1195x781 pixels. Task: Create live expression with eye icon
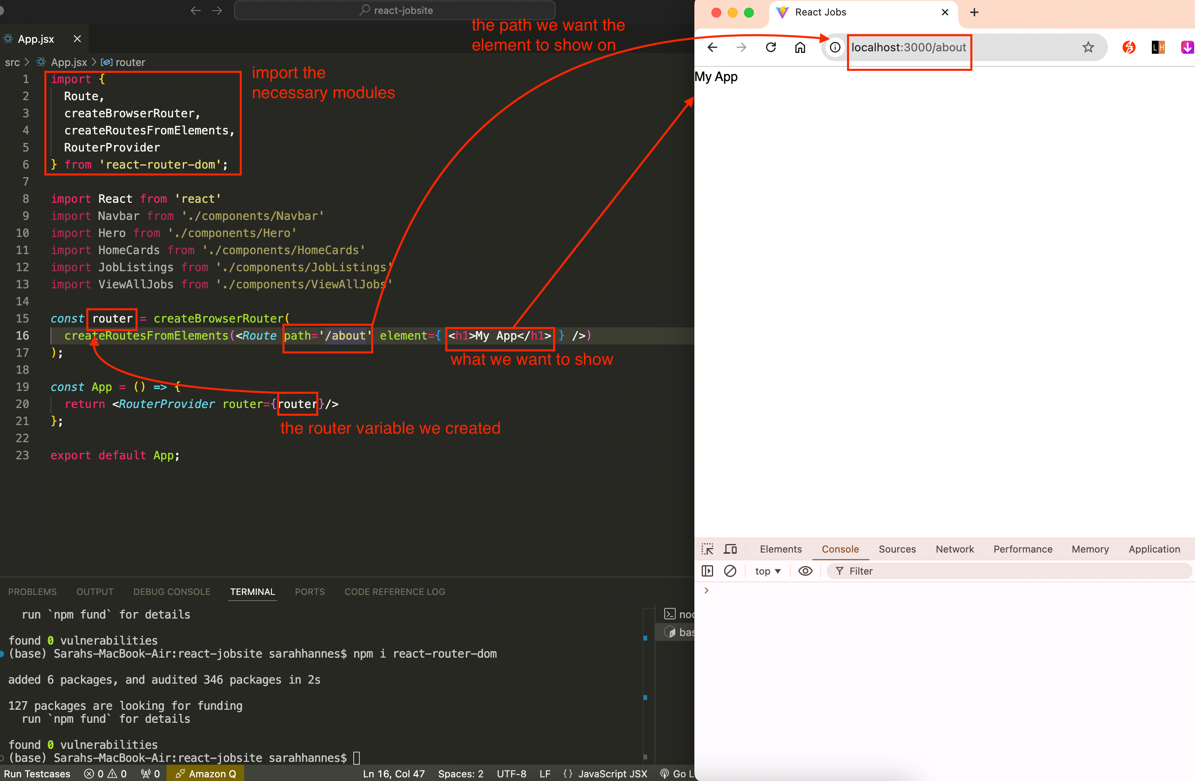[x=805, y=570]
